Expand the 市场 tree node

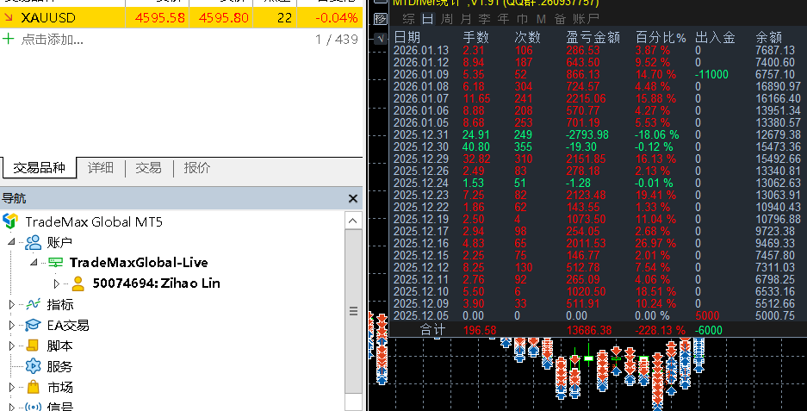pyautogui.click(x=12, y=387)
